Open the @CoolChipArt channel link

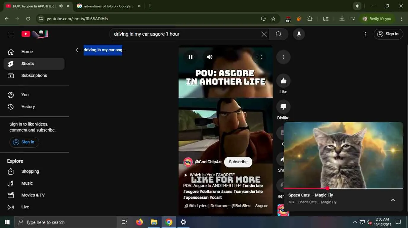click(x=208, y=162)
